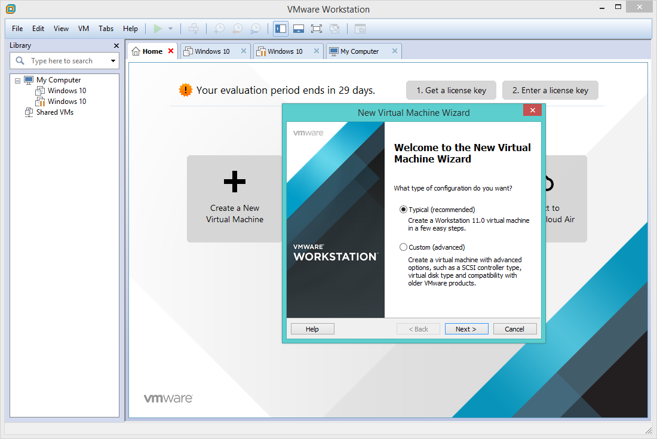Click the My Computer tab monitor icon
Viewport: 657px width, 439px height.
(x=334, y=51)
